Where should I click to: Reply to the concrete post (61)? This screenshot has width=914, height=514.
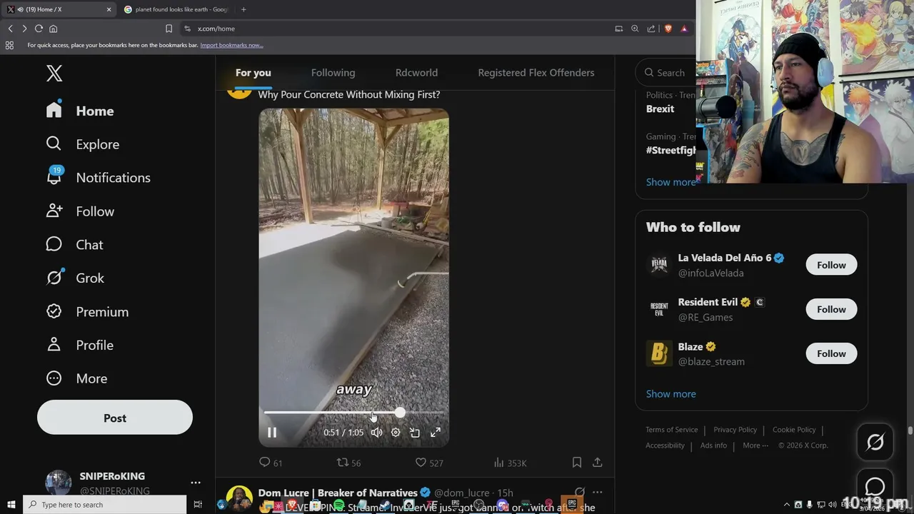(x=271, y=463)
